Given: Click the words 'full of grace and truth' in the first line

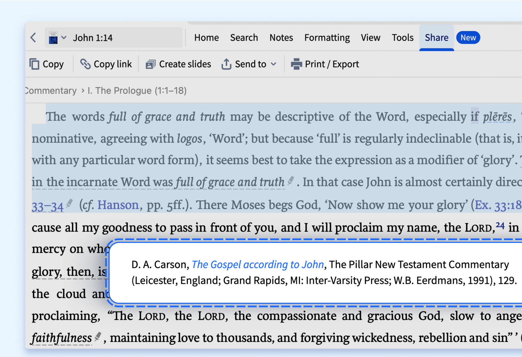Looking at the screenshot, I should pyautogui.click(x=167, y=116).
